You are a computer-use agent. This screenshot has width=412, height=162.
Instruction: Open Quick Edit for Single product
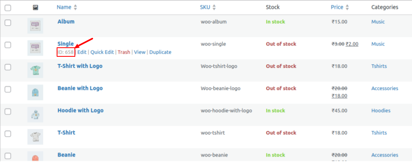102,52
